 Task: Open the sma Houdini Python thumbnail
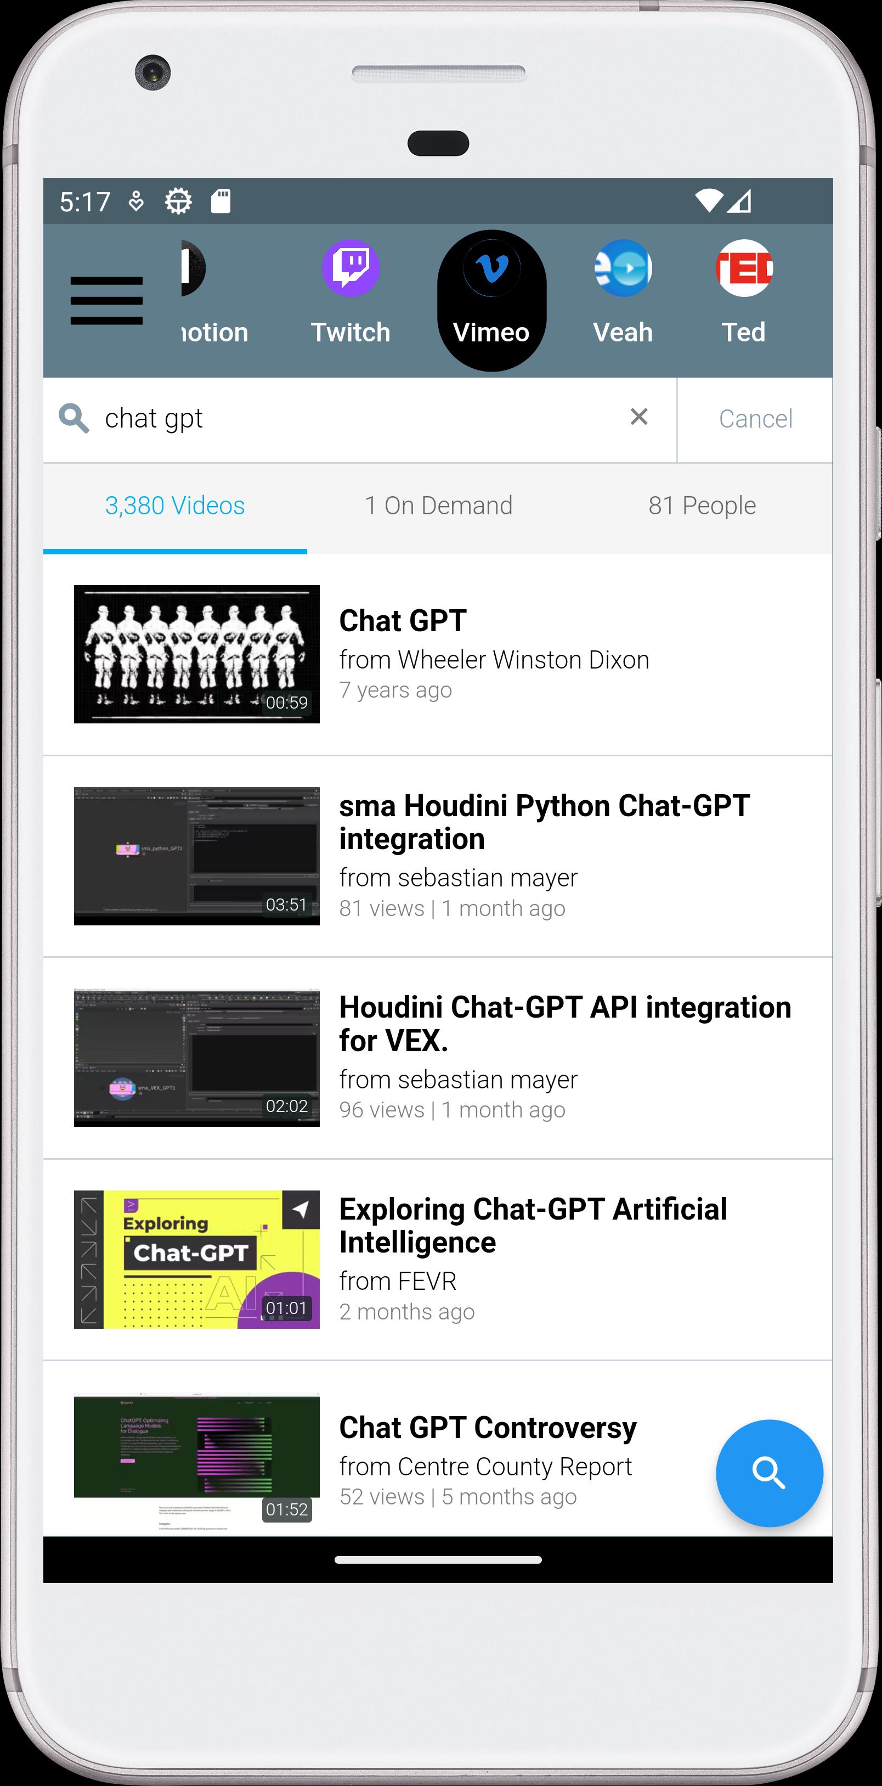197,856
